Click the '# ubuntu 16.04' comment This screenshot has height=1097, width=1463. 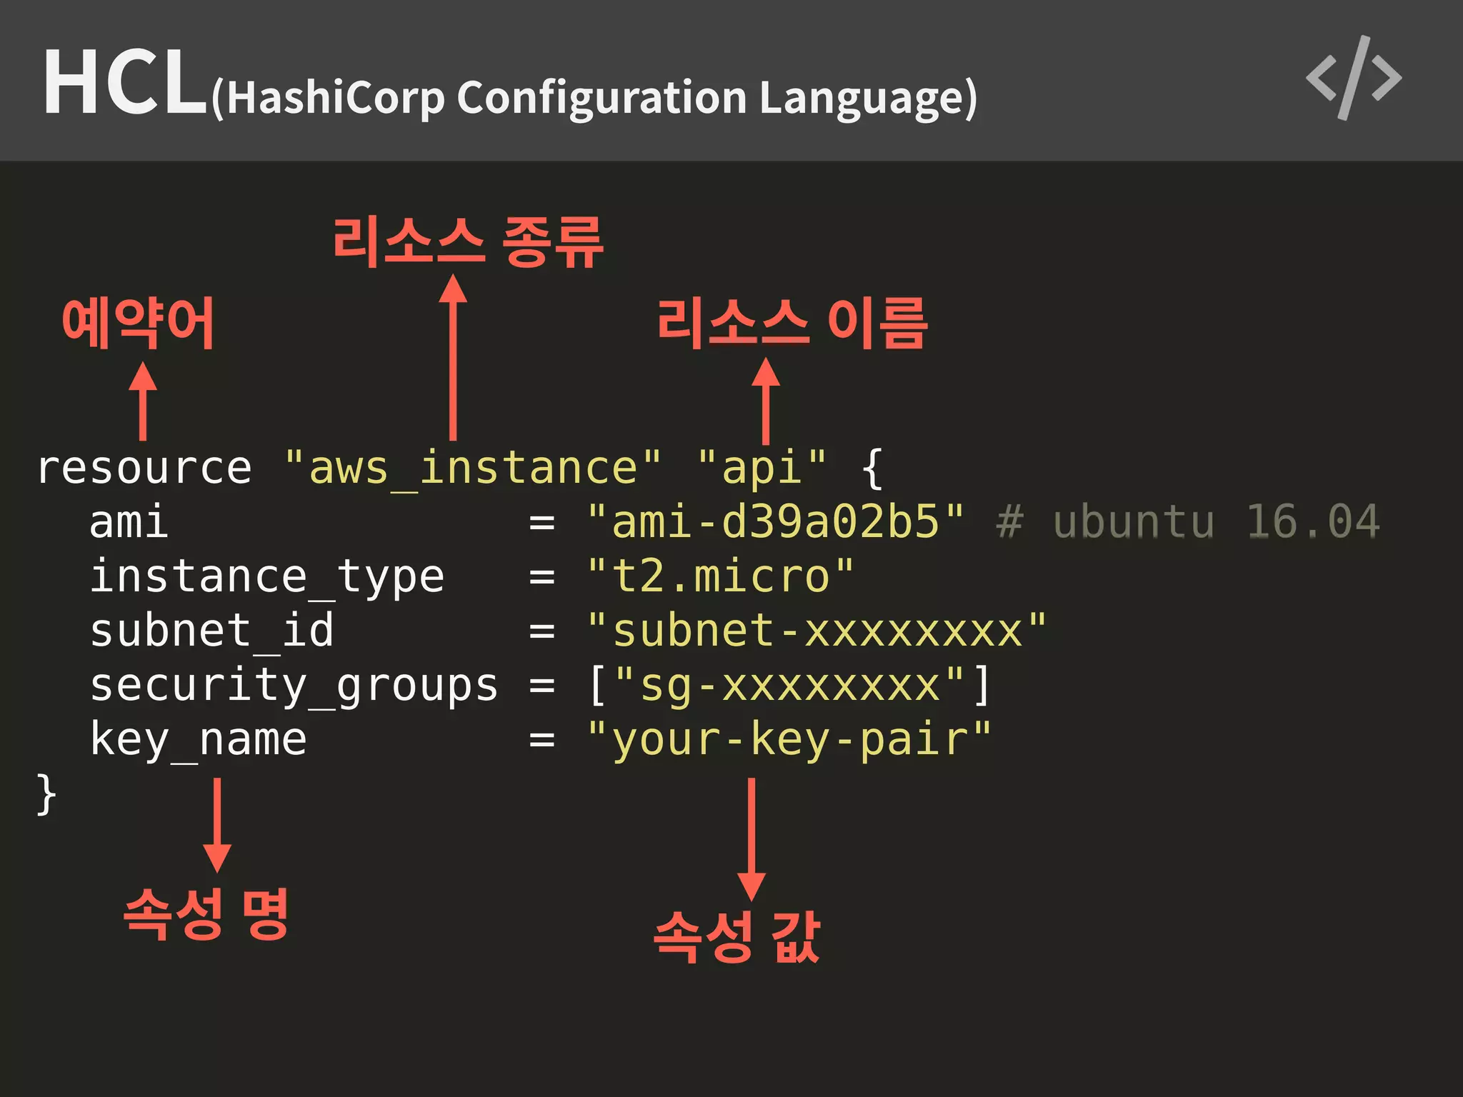1187,521
